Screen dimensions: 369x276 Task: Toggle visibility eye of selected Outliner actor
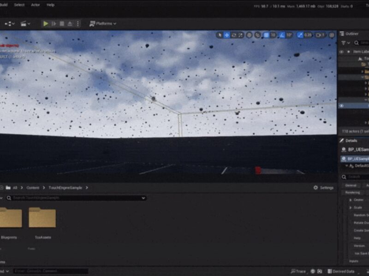pyautogui.click(x=341, y=106)
